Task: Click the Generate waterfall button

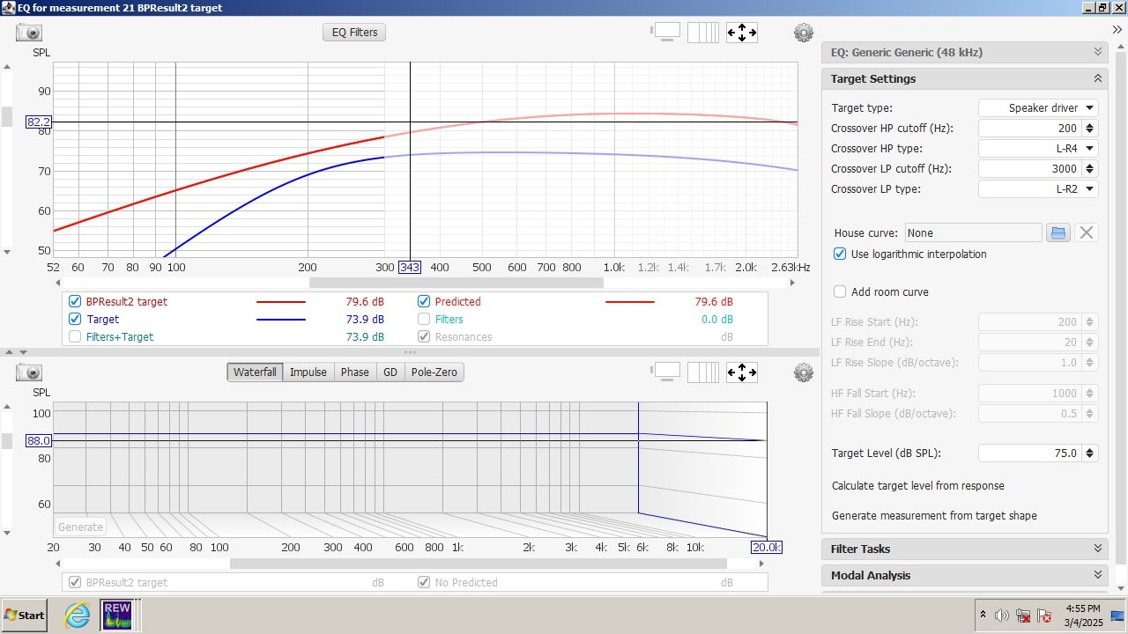Action: [x=80, y=527]
